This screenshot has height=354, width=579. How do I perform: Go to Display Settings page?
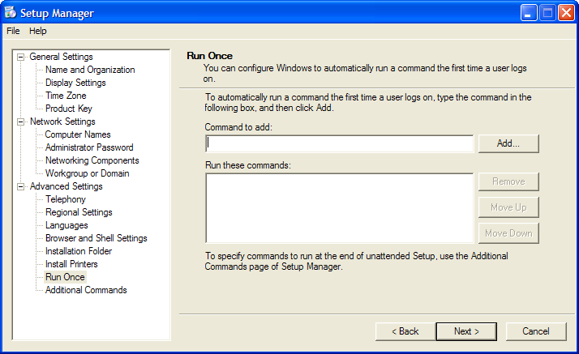75,83
